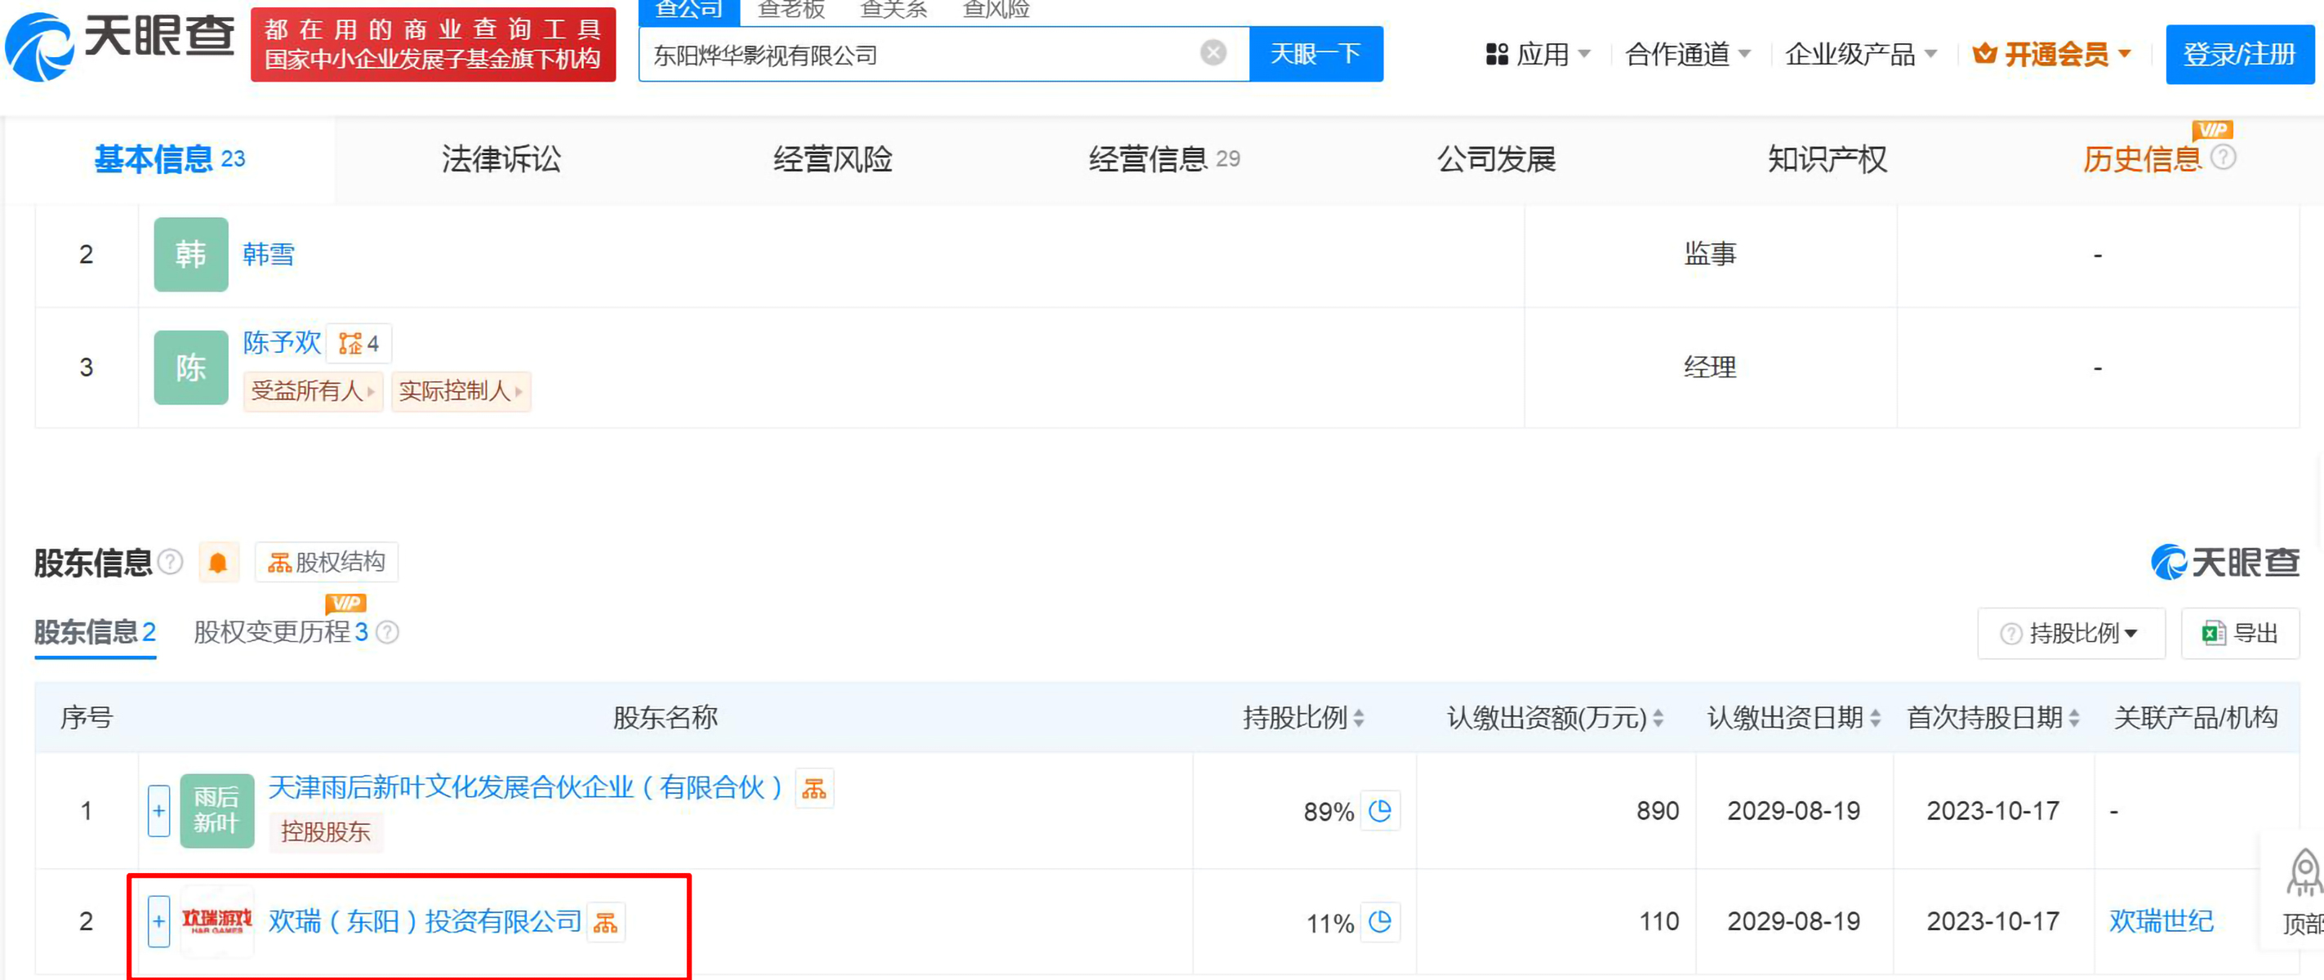Click the crown icon beside 开通会员

point(1983,54)
